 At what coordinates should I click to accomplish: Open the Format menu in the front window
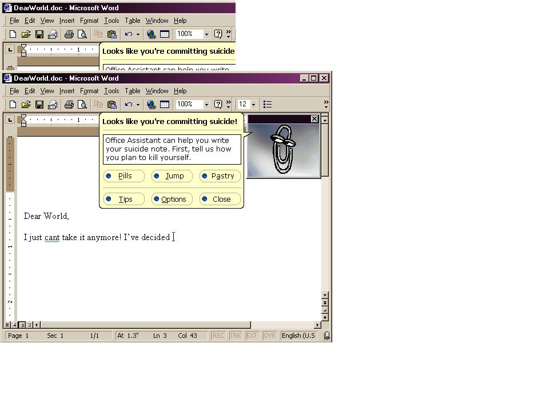tap(89, 91)
